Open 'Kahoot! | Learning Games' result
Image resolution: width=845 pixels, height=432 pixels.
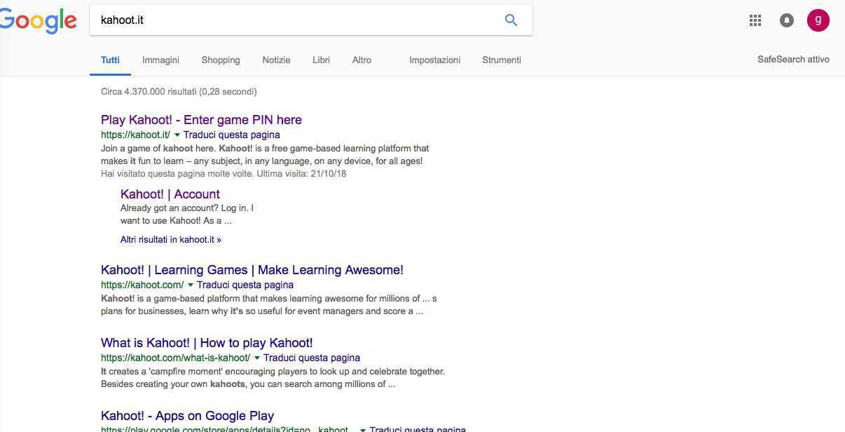pyautogui.click(x=252, y=270)
